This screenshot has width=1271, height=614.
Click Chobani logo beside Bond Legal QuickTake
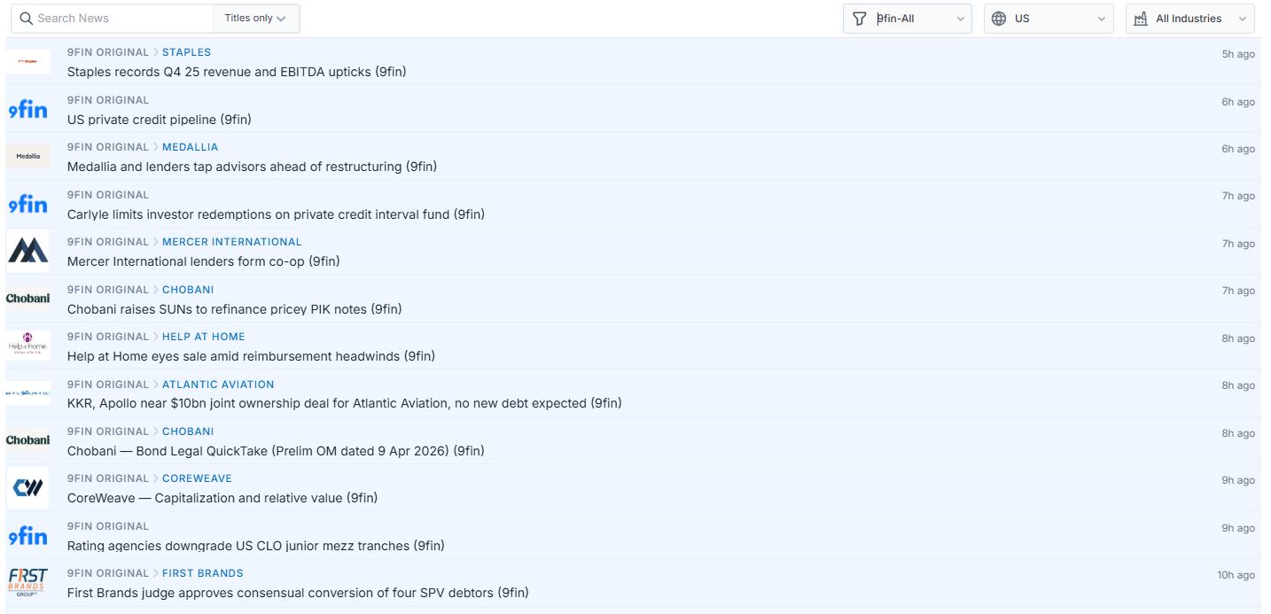point(28,440)
